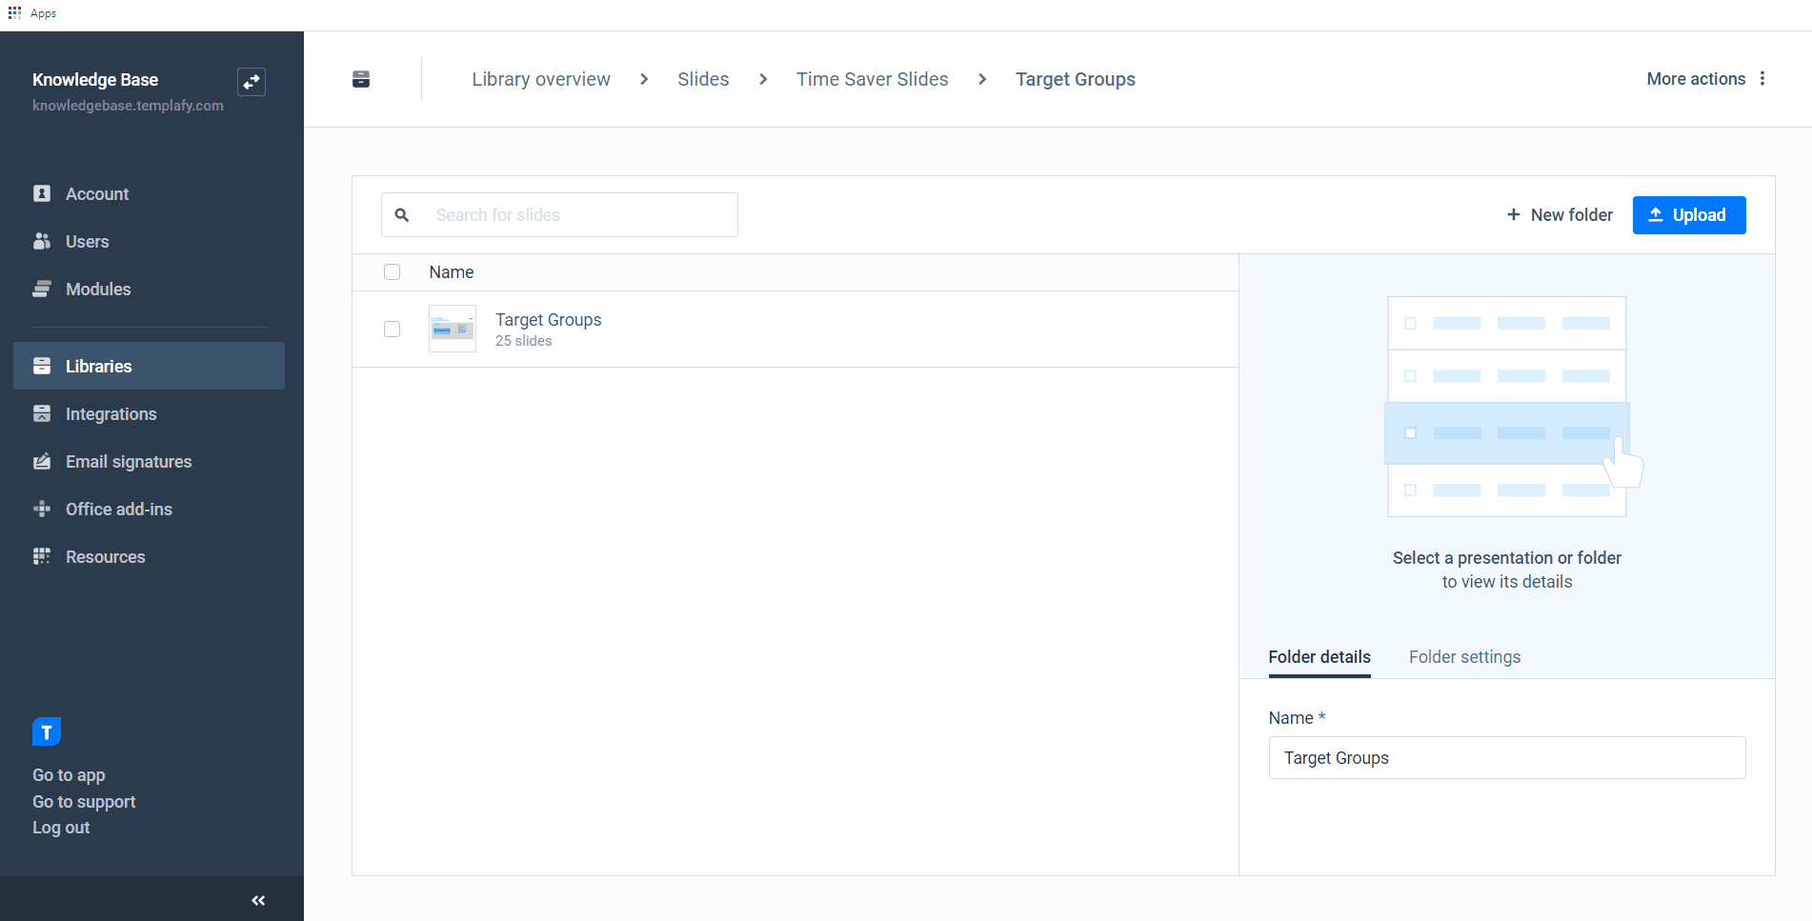Click the Modules sidebar icon
The height and width of the screenshot is (921, 1812).
tap(42, 289)
